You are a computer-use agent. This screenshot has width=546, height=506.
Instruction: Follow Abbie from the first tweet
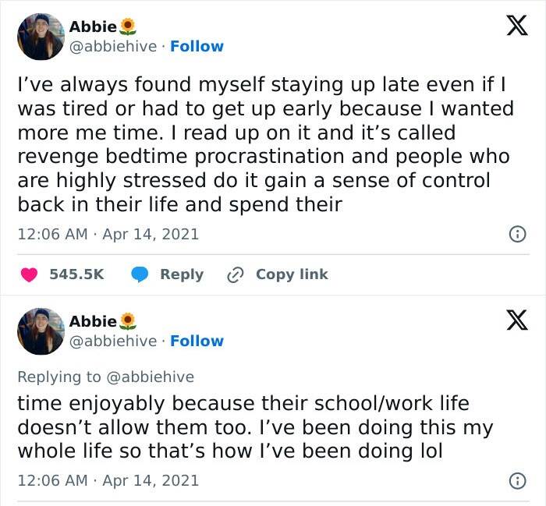[197, 46]
